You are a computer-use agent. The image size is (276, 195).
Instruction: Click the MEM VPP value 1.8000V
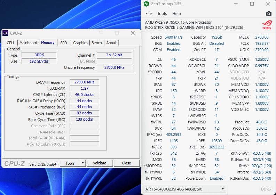262,103
